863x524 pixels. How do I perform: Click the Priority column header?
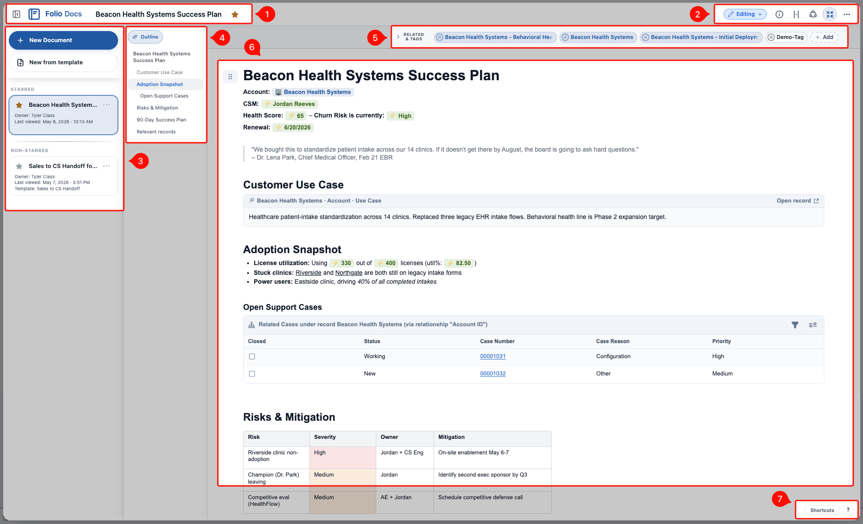(721, 341)
